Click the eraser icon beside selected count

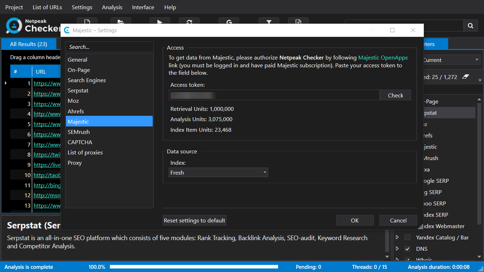(466, 77)
